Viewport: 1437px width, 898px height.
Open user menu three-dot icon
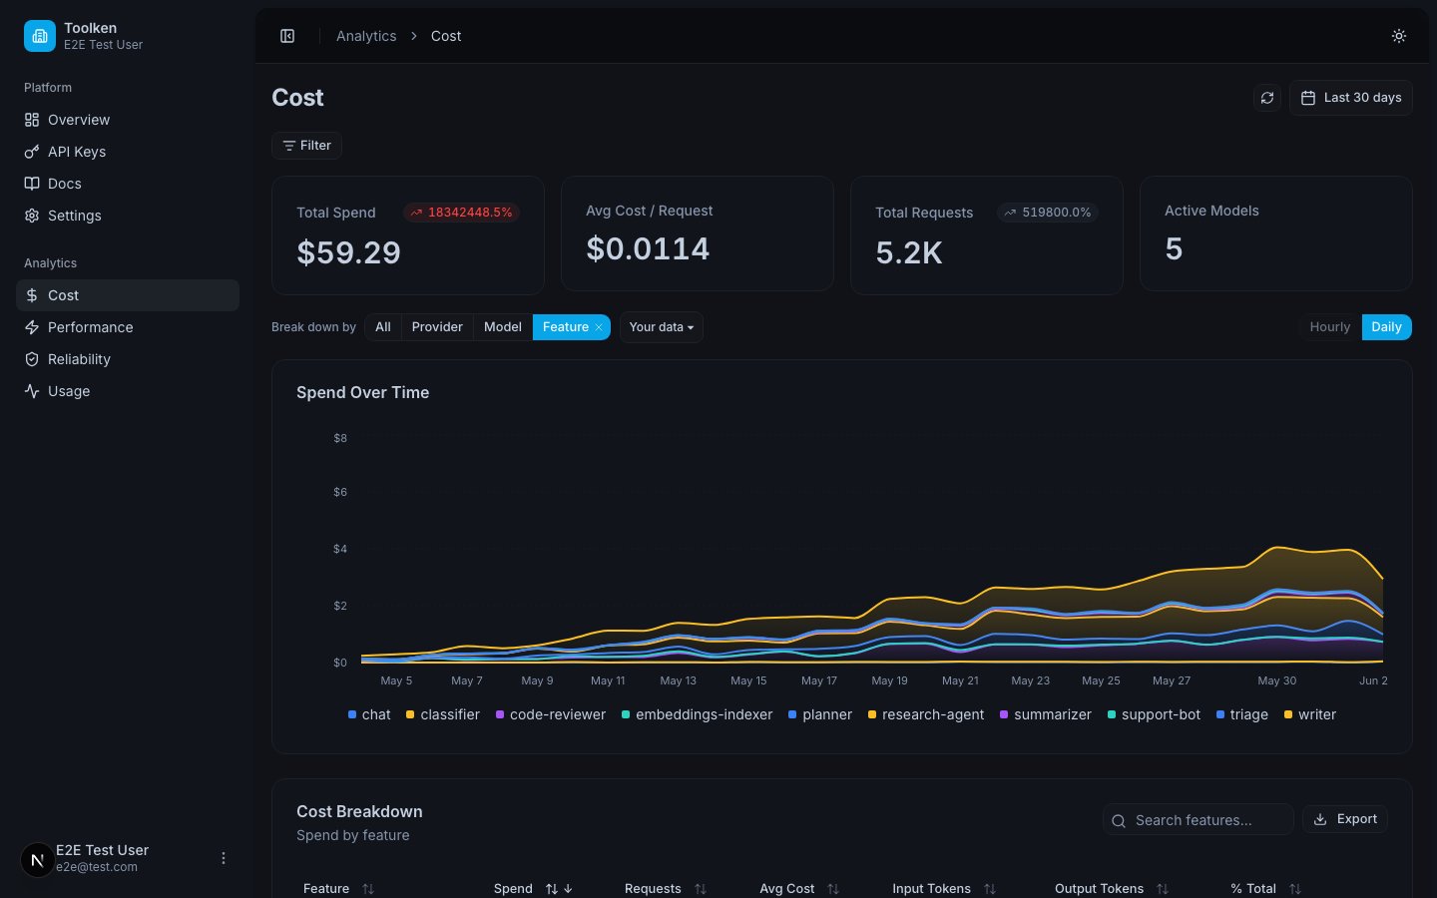pos(224,858)
